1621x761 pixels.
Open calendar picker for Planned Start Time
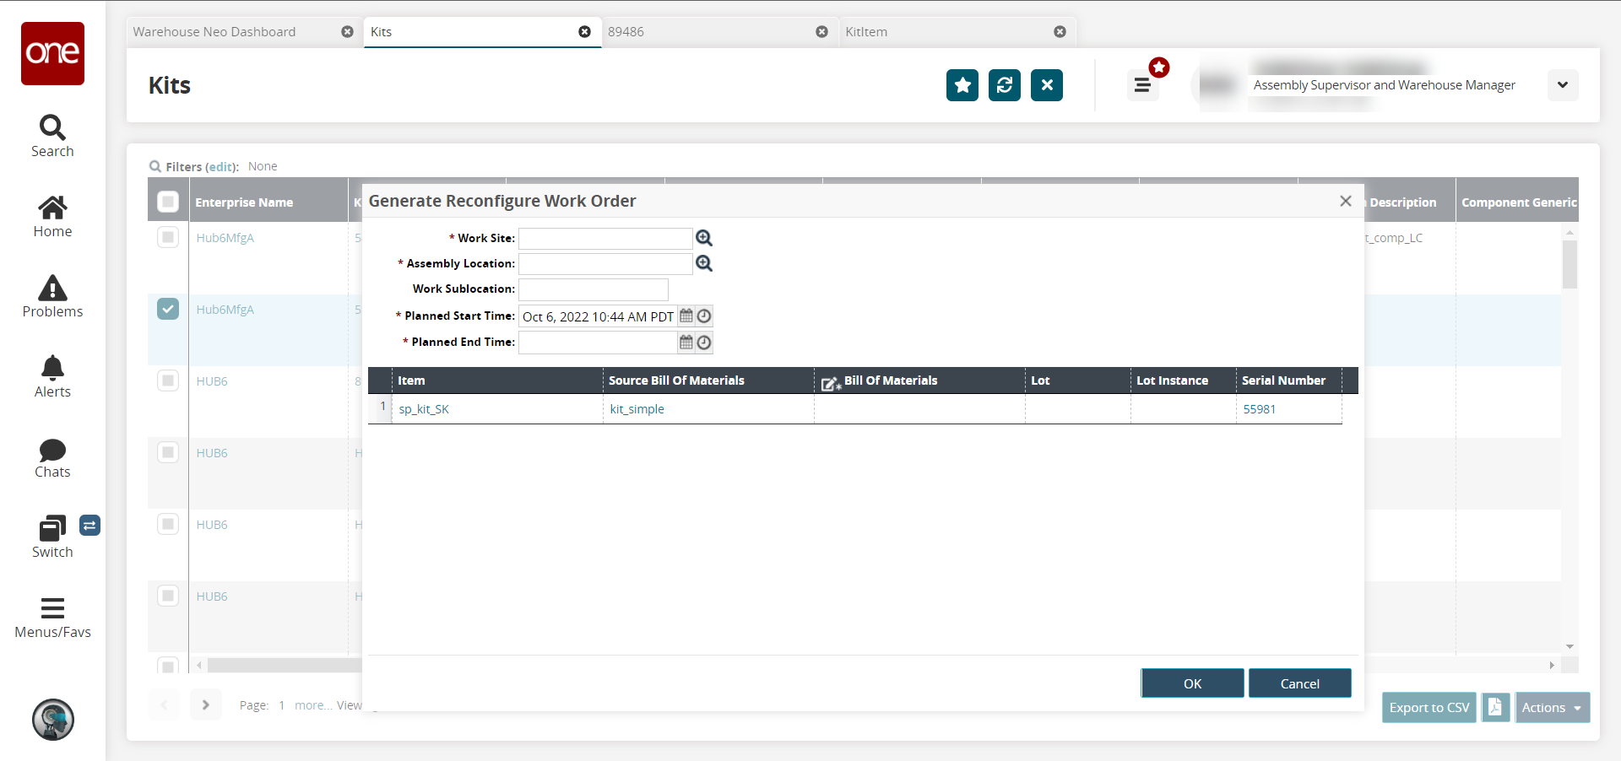click(x=686, y=316)
